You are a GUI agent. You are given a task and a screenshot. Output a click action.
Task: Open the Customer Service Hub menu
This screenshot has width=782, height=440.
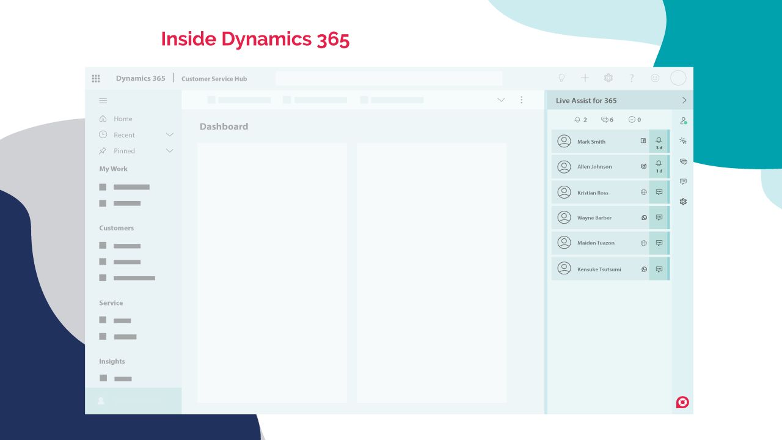[x=214, y=78]
